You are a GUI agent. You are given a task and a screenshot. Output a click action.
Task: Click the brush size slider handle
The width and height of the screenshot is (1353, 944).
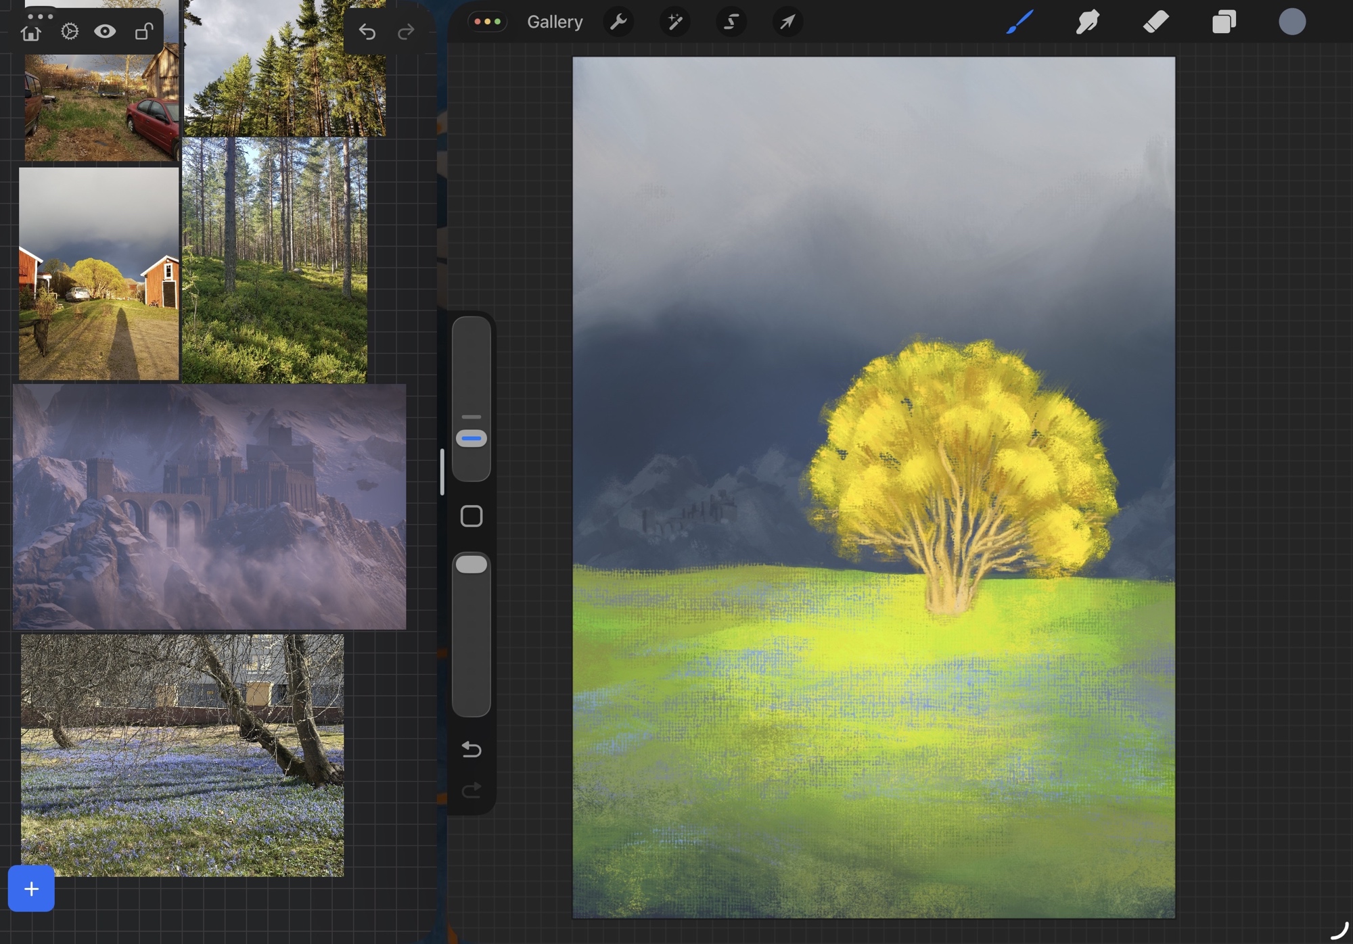pos(472,439)
